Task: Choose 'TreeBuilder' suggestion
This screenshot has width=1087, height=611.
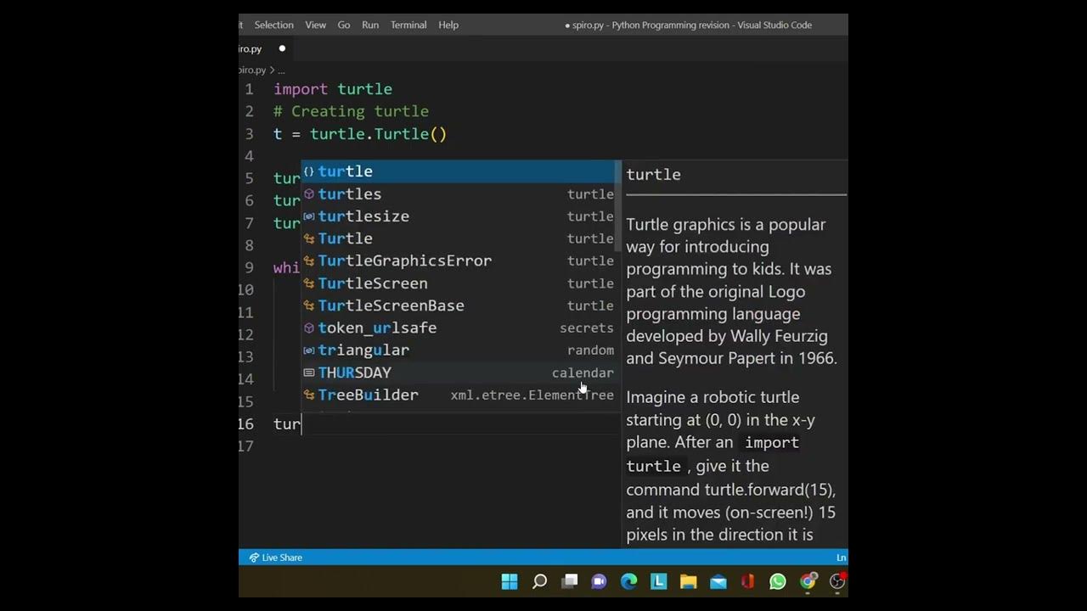Action: coord(461,395)
